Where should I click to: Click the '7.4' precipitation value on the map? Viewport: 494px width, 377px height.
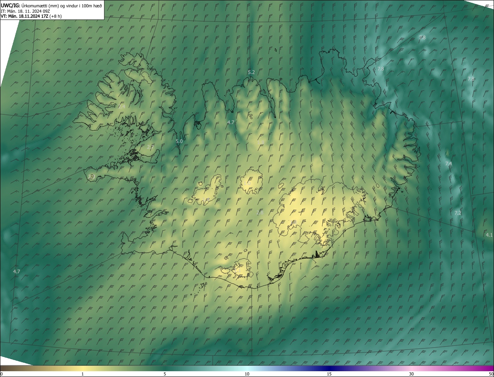tap(448, 164)
